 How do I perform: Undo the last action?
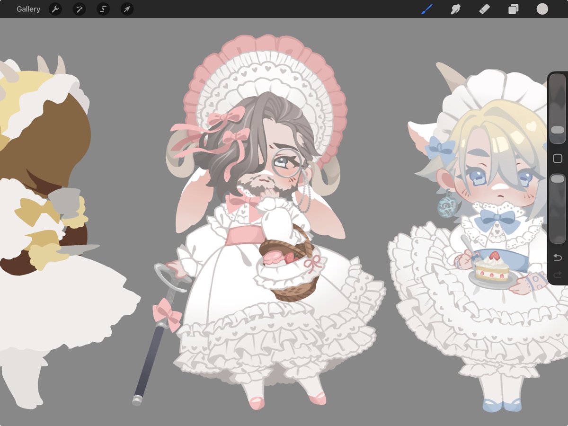tap(558, 257)
